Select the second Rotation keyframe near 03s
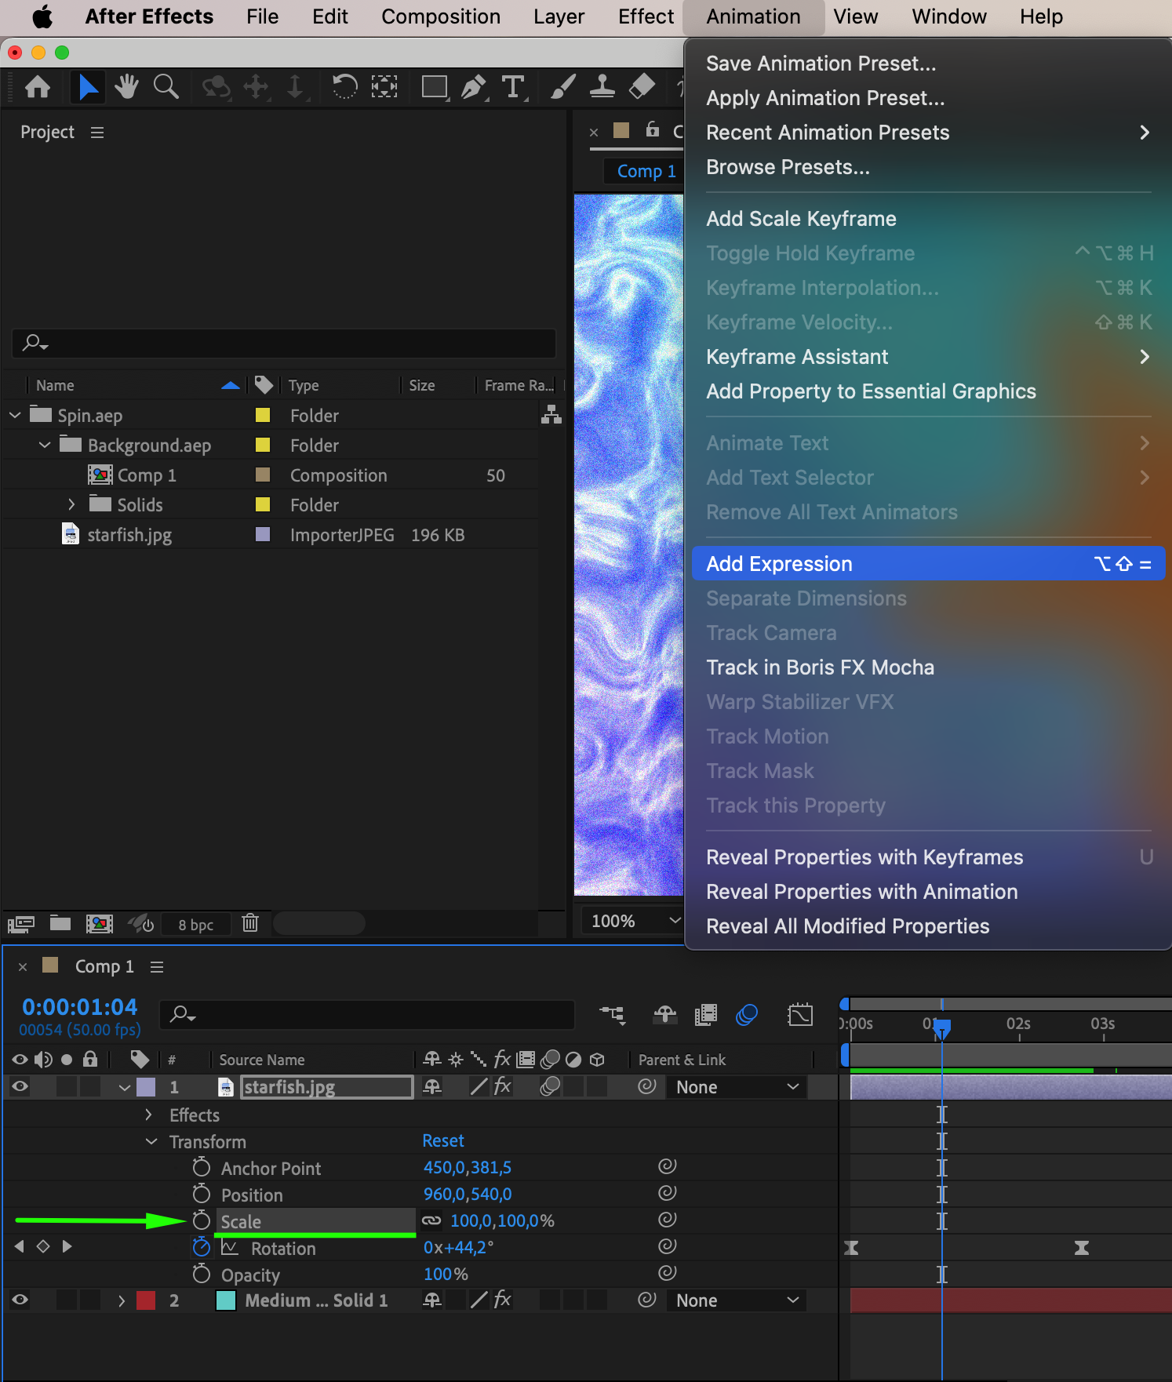The width and height of the screenshot is (1172, 1382). [x=1082, y=1247]
